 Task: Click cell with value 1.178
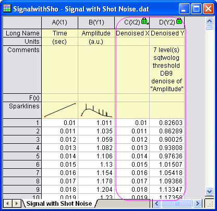coord(97,181)
